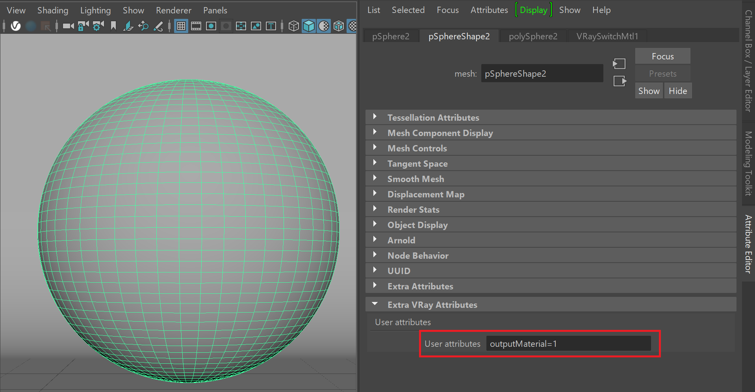Open the viewport Panels menu
This screenshot has height=392, width=755.
pos(215,10)
